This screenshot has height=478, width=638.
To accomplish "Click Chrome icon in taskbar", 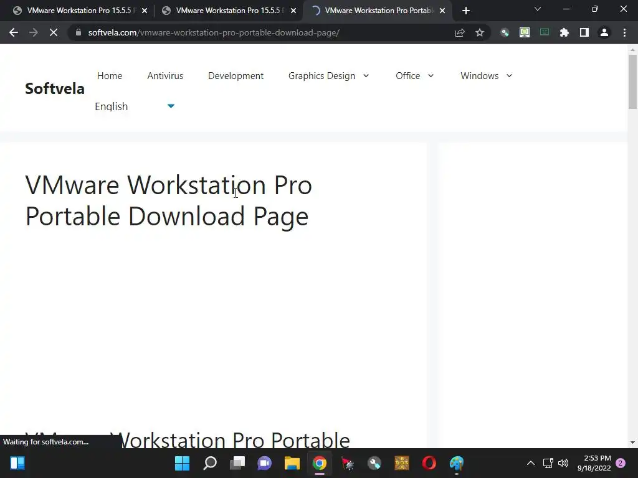I will click(x=320, y=463).
